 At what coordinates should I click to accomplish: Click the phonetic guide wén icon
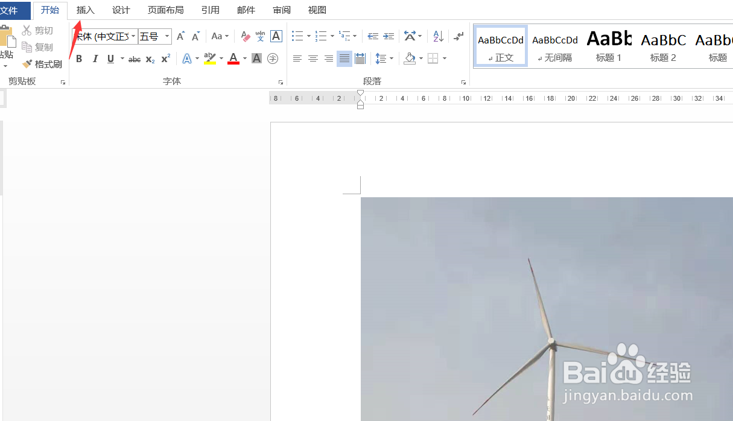[260, 37]
